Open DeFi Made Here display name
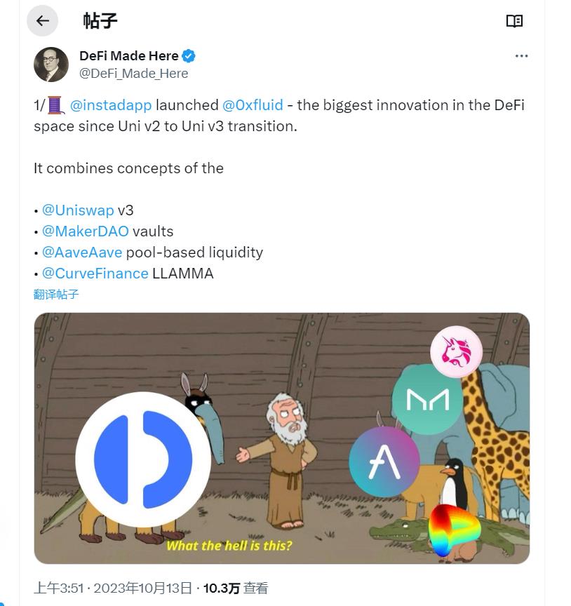Screen dimensions: 571x606 click(x=129, y=56)
